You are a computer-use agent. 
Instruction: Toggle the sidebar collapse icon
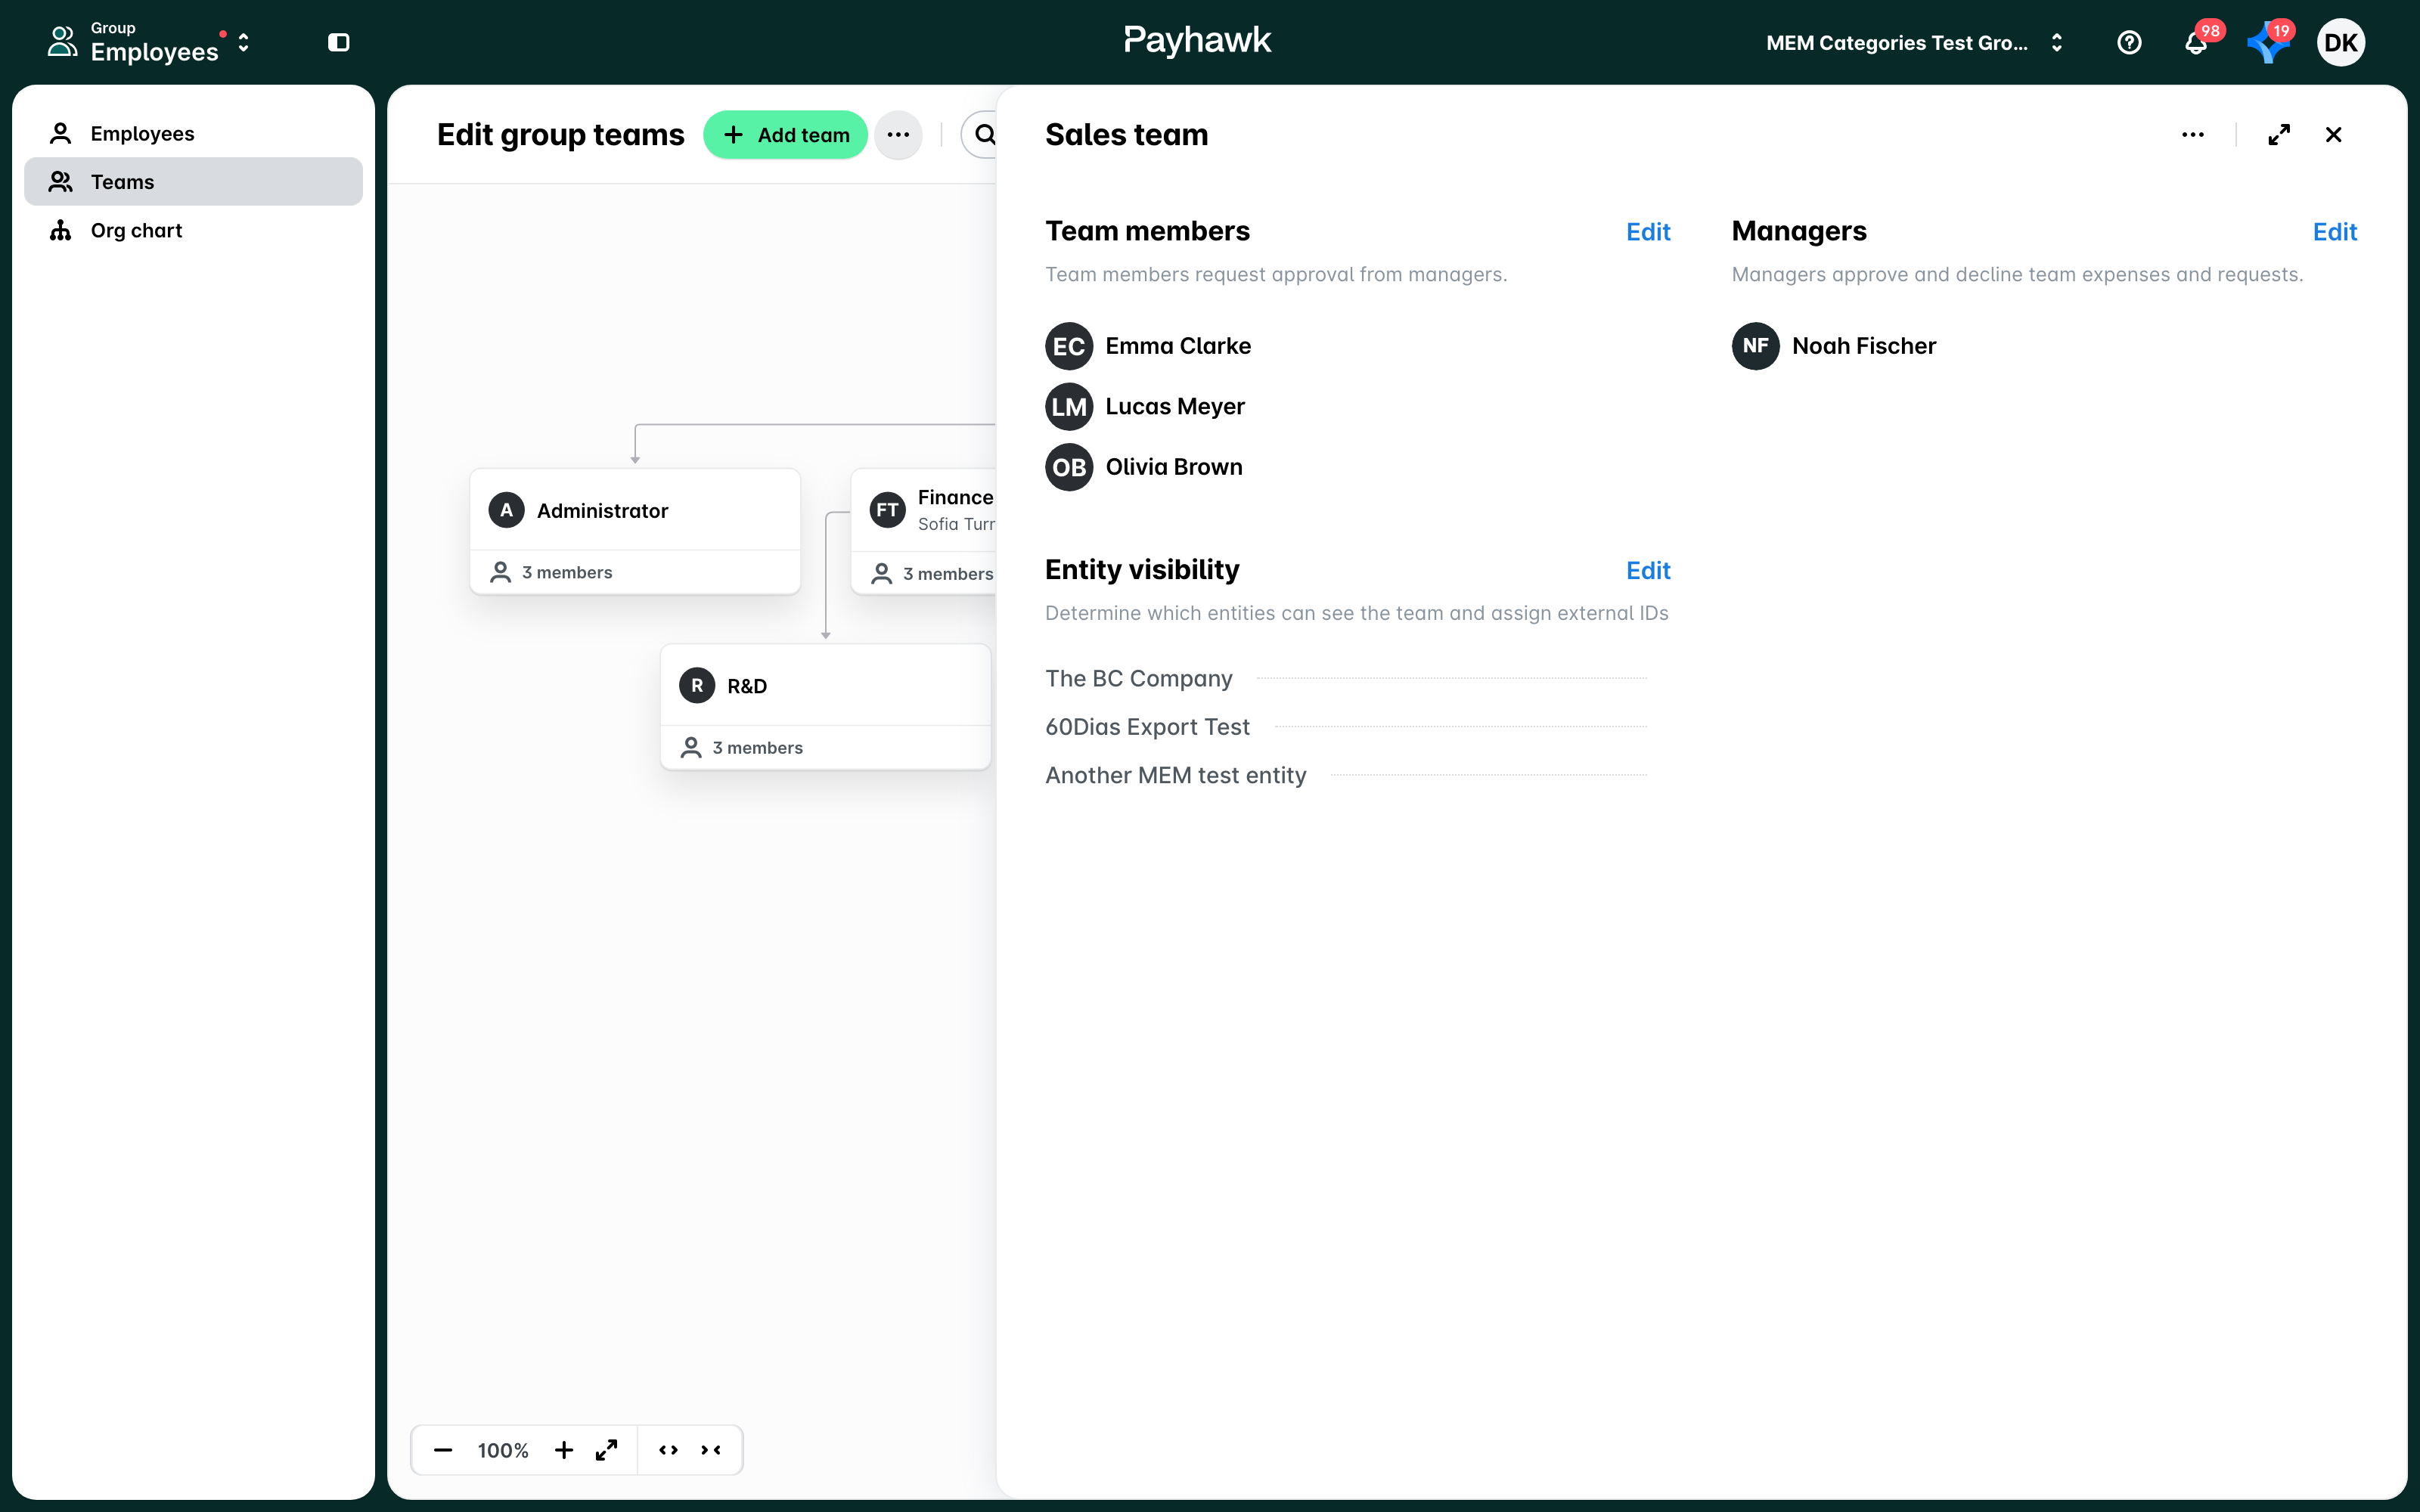point(339,42)
